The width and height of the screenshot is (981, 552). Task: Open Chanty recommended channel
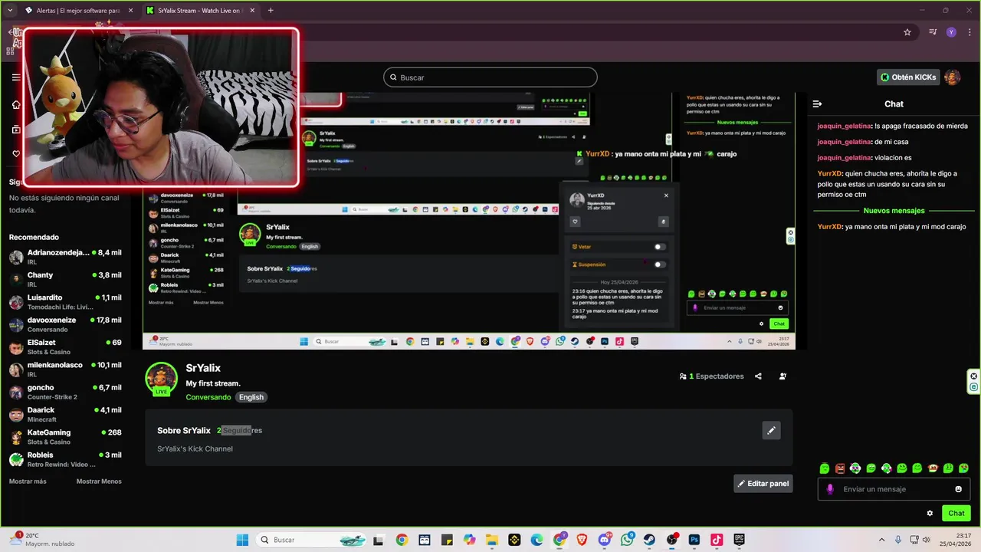(x=65, y=280)
